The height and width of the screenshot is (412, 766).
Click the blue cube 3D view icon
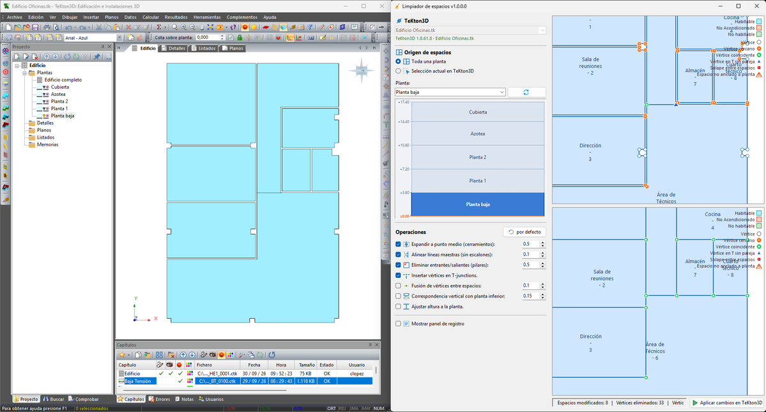click(x=284, y=27)
